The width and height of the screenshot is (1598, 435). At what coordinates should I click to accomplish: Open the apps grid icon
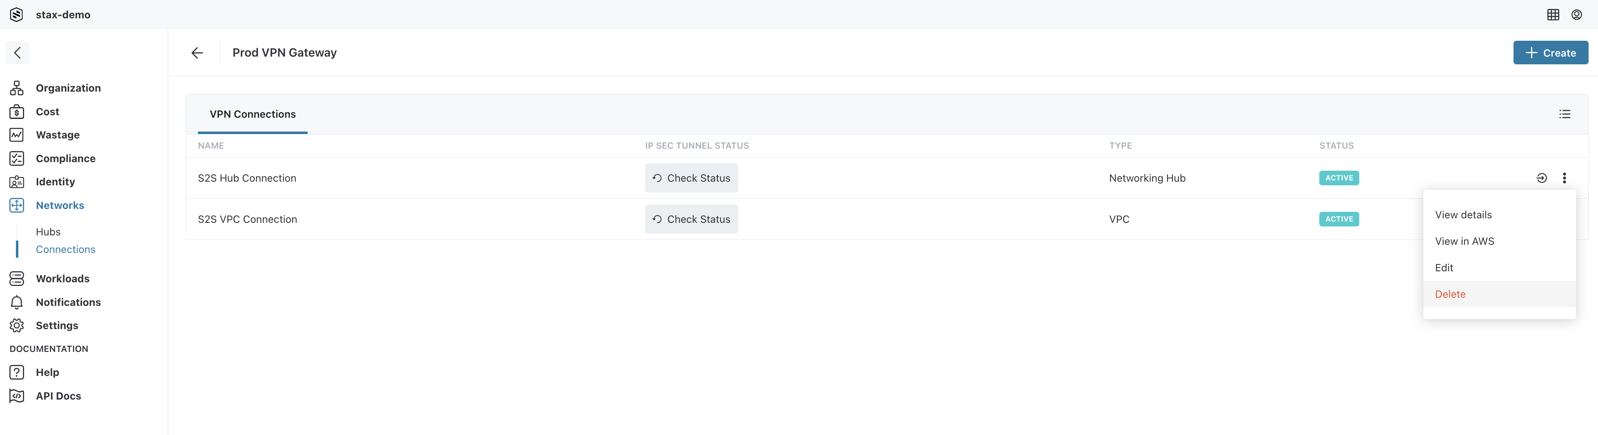(1553, 14)
